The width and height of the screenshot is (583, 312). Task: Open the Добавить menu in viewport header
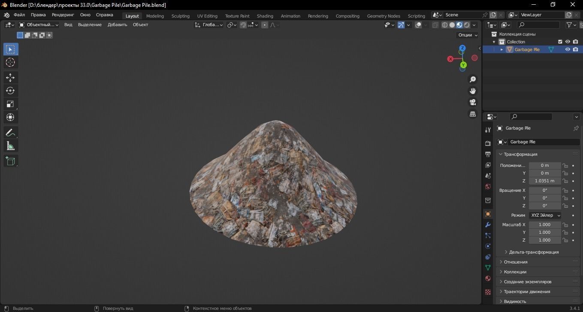(x=117, y=25)
